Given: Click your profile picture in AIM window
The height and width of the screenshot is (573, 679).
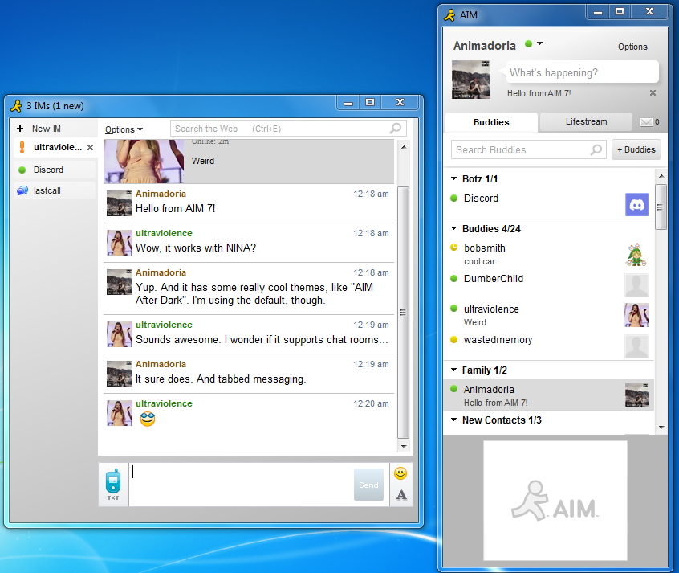Looking at the screenshot, I should coord(471,80).
